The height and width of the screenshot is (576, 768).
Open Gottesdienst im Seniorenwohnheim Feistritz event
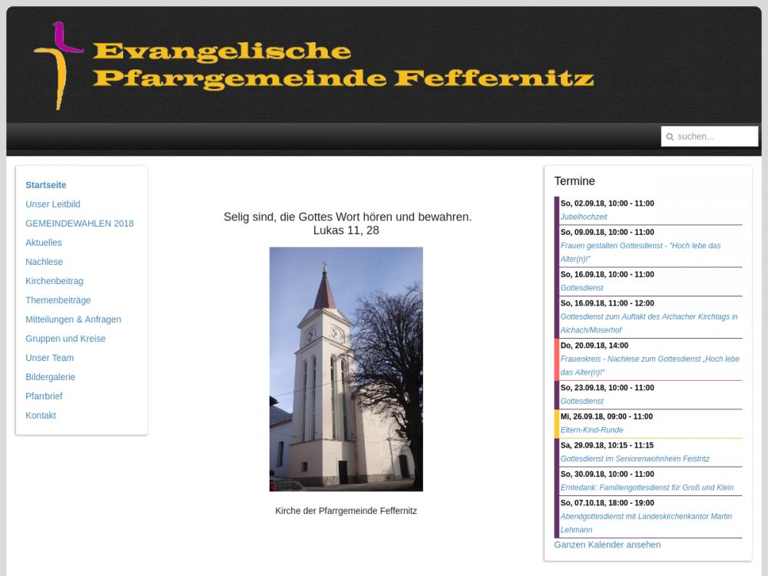click(634, 458)
